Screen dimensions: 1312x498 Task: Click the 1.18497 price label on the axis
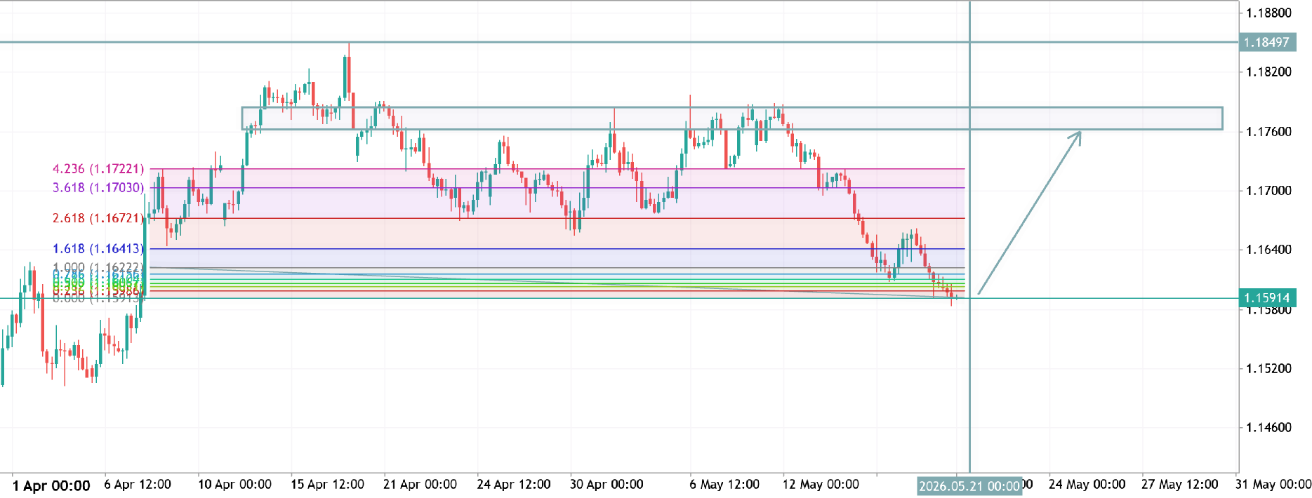tap(1267, 42)
